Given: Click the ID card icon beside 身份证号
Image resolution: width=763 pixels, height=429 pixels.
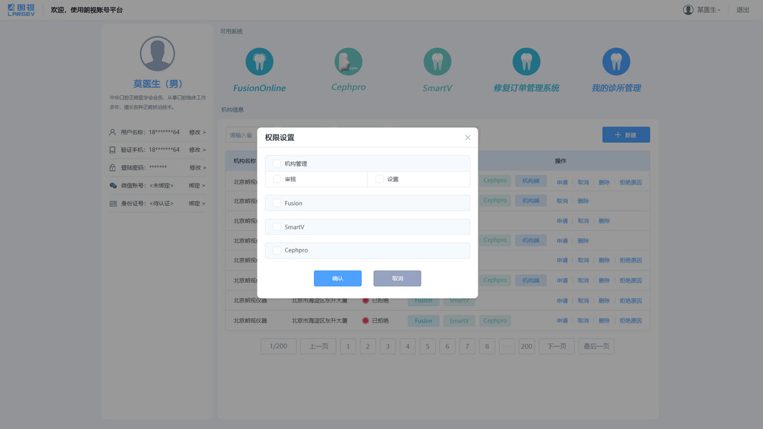Looking at the screenshot, I should pyautogui.click(x=113, y=203).
